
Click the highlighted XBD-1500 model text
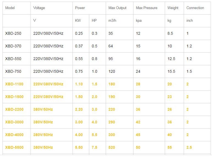tap(14, 97)
